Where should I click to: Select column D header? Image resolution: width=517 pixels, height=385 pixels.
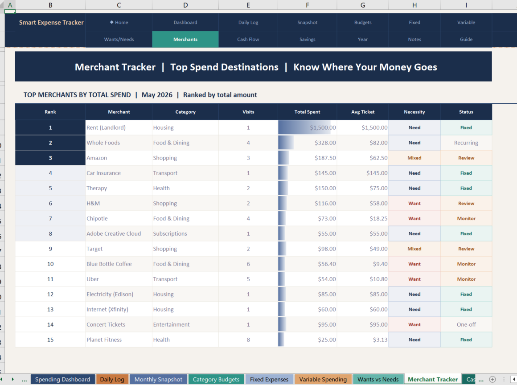coord(185,5)
